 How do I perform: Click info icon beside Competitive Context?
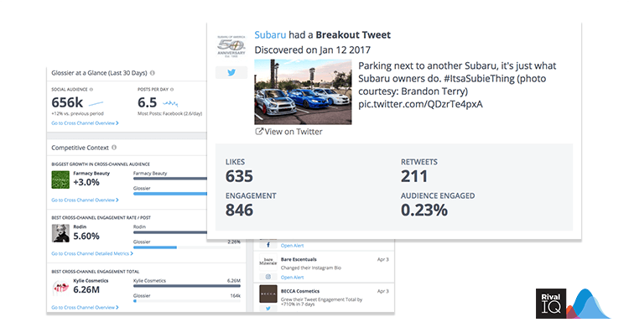coord(114,148)
